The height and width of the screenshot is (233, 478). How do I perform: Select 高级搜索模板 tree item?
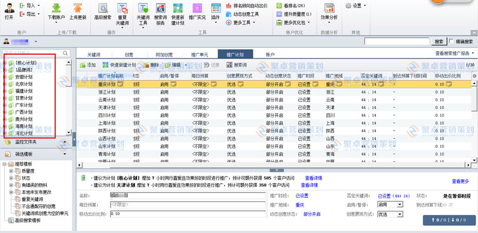point(27,220)
